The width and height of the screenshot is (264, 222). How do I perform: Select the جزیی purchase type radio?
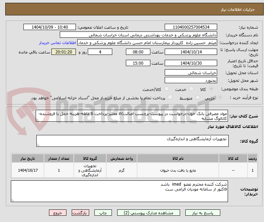pos(220,98)
